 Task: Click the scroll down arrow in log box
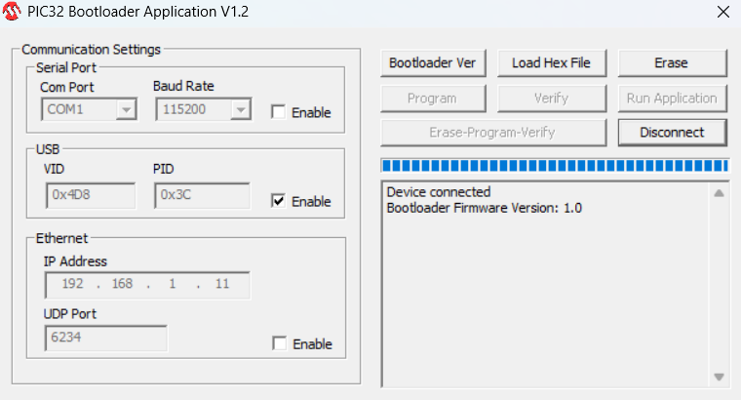719,377
